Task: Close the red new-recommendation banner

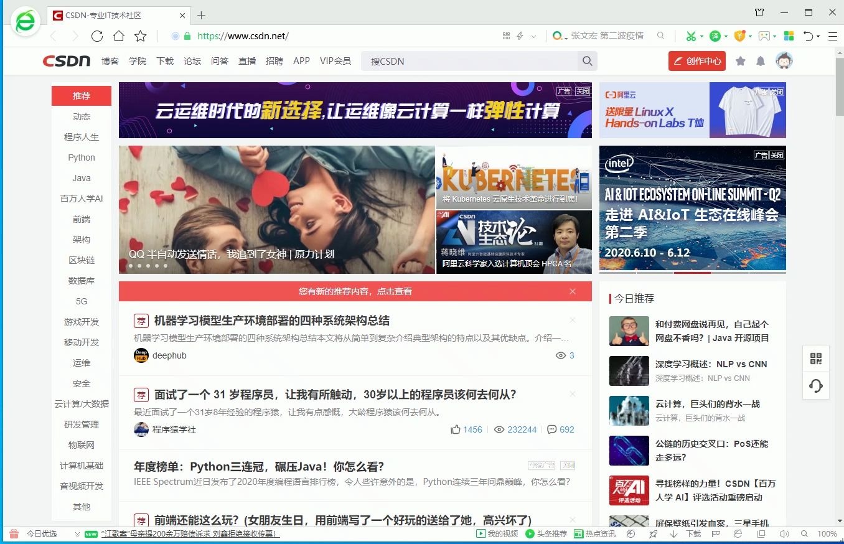Action: 573,291
